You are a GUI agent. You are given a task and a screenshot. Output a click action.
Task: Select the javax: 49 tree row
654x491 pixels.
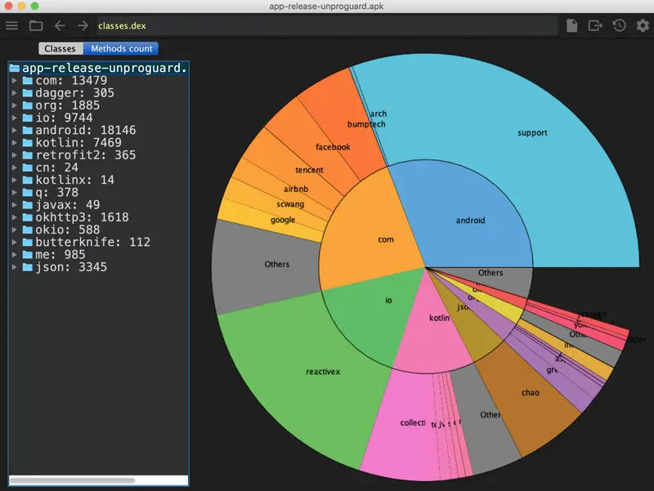(x=98, y=205)
